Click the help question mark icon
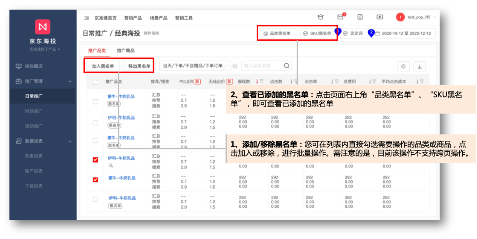 click(x=235, y=66)
